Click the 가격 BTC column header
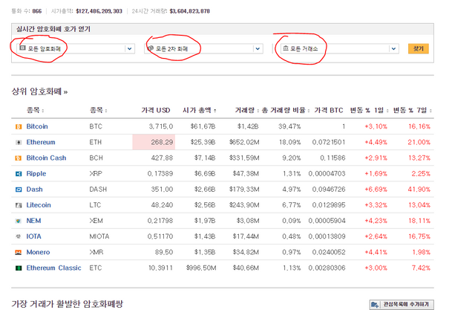Image resolution: width=475 pixels, height=310 pixels. [x=329, y=110]
